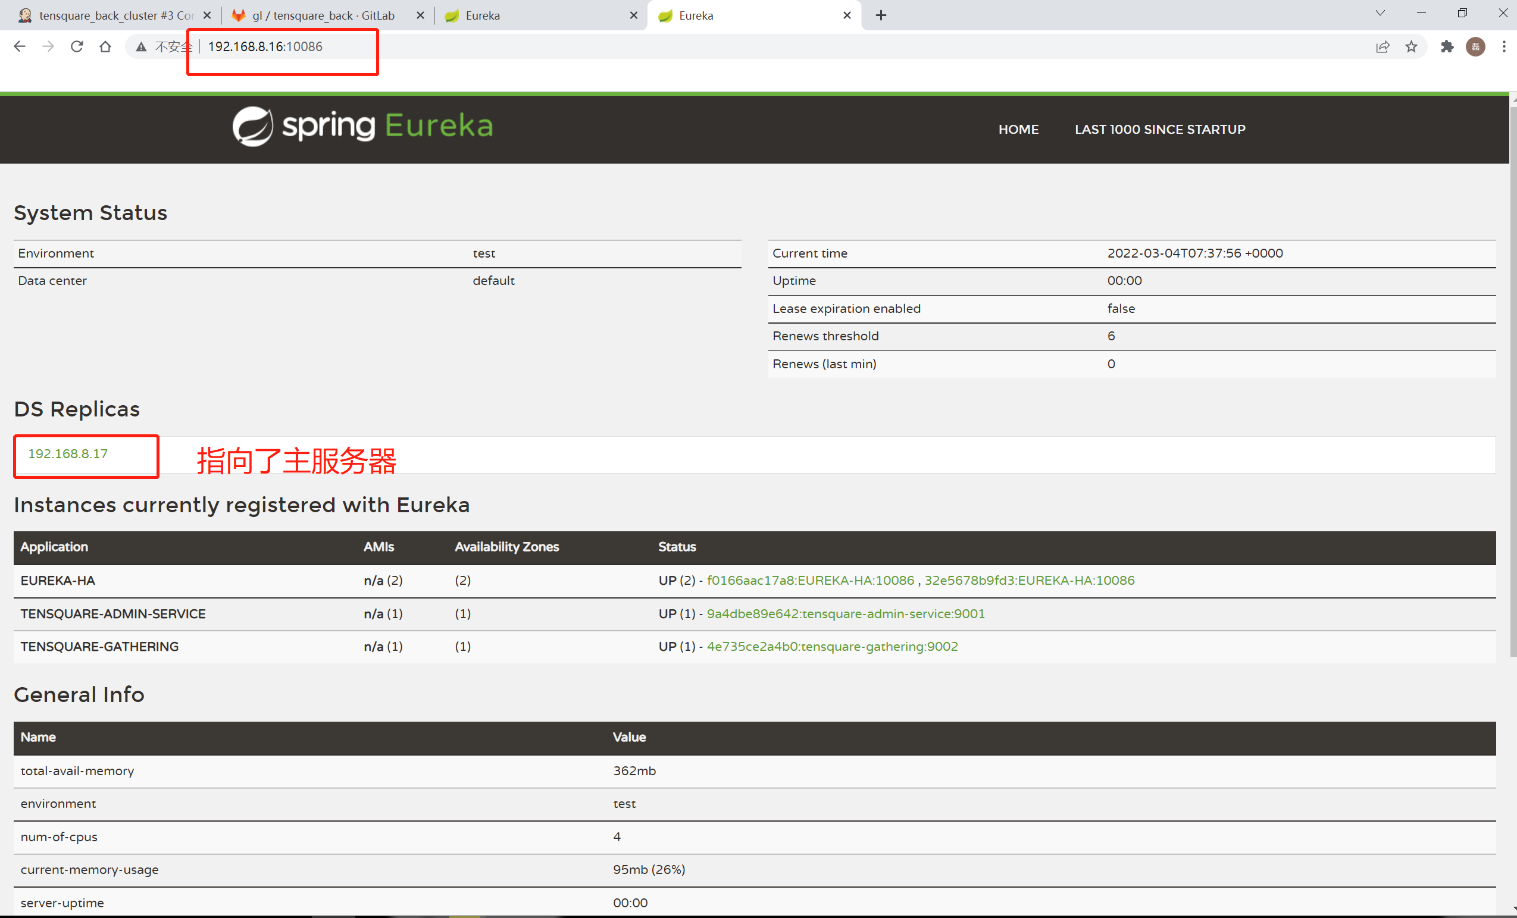Click TENSQUARE-GATHERING application name
Image resolution: width=1517 pixels, height=918 pixels.
tap(99, 647)
